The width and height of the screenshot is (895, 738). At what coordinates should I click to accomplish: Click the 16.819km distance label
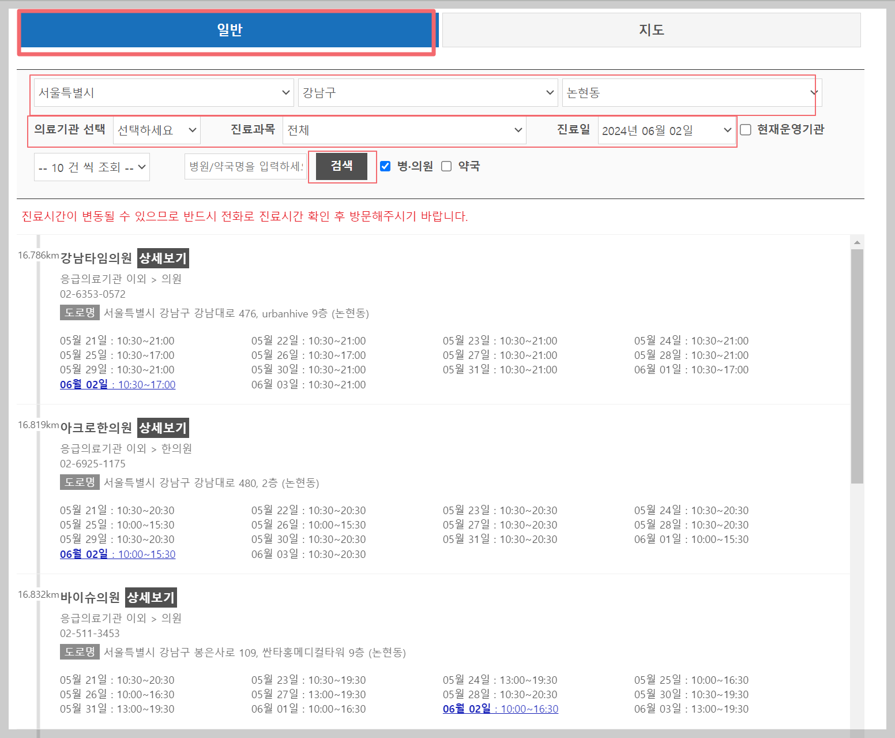point(38,425)
